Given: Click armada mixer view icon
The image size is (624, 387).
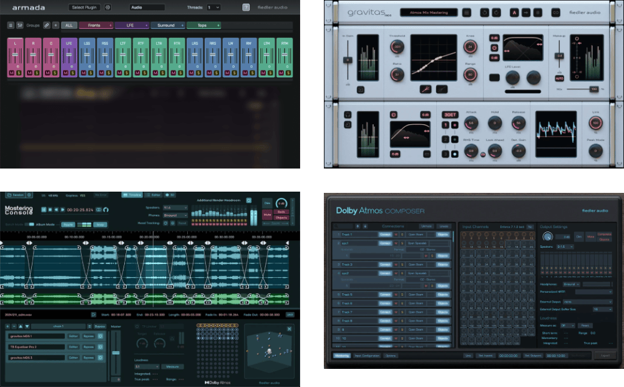Looking at the screenshot, I should [x=19, y=25].
